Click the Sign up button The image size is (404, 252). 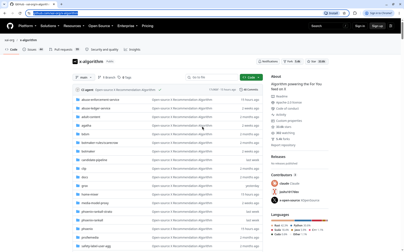coord(377,26)
